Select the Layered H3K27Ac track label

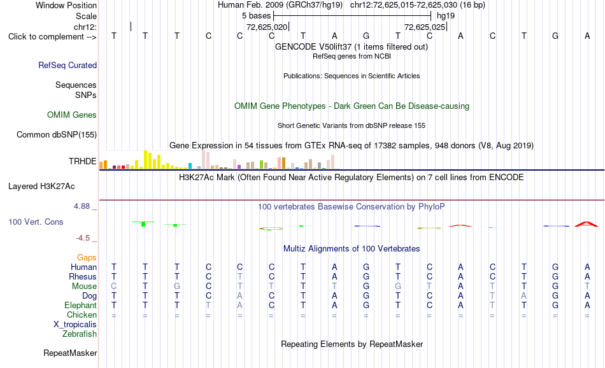click(41, 187)
